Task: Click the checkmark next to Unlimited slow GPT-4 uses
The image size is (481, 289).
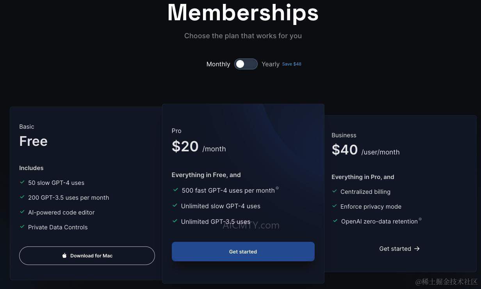Action: [175, 206]
